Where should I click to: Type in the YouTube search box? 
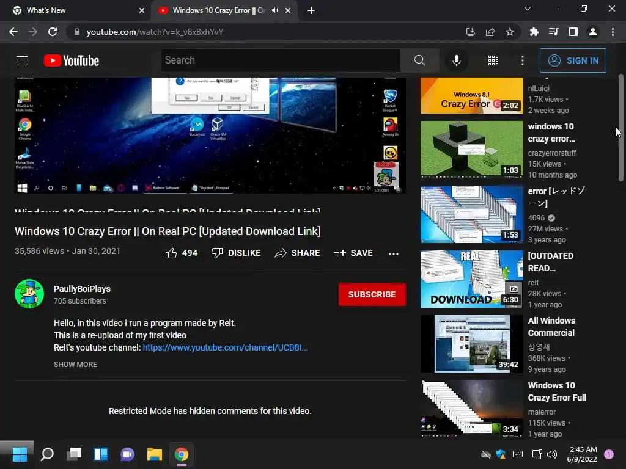click(x=281, y=60)
